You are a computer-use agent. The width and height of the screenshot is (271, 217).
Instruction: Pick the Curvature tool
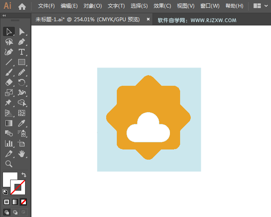pos(9,52)
